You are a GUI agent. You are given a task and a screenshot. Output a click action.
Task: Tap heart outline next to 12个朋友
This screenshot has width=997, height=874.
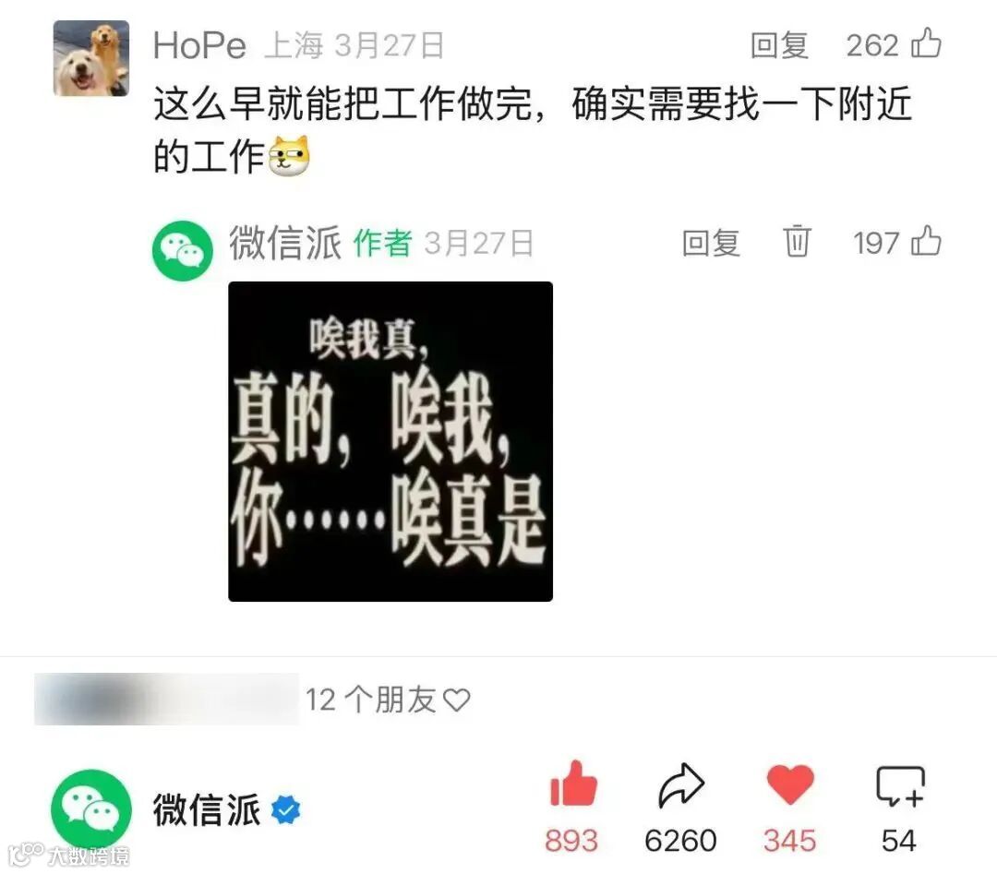coord(457,700)
